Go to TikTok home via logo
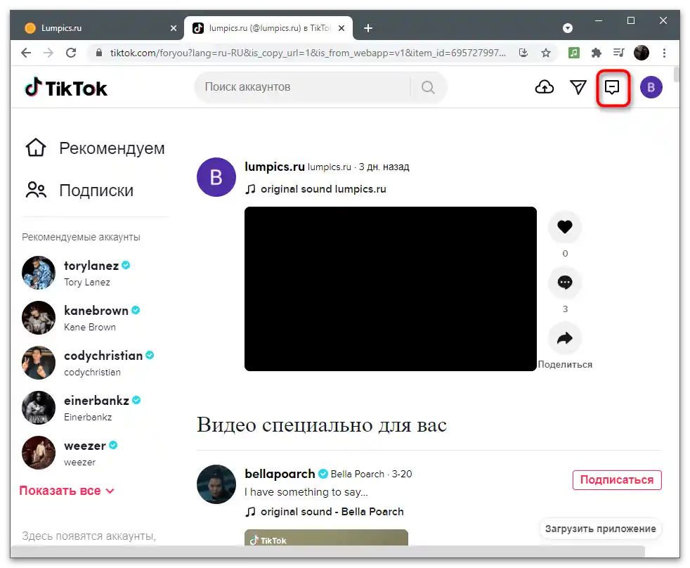690x568 pixels. [66, 88]
